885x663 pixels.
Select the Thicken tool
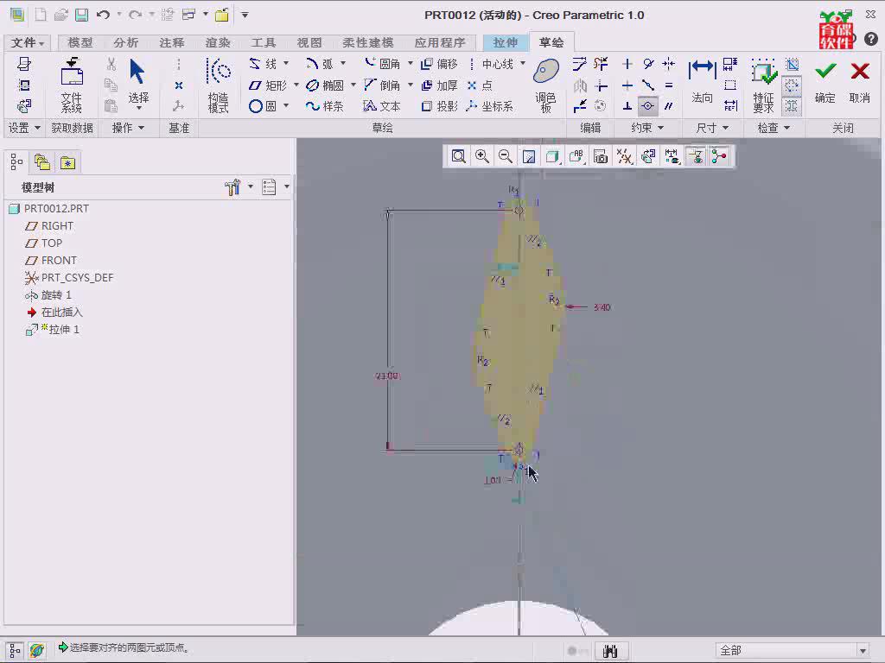[440, 85]
